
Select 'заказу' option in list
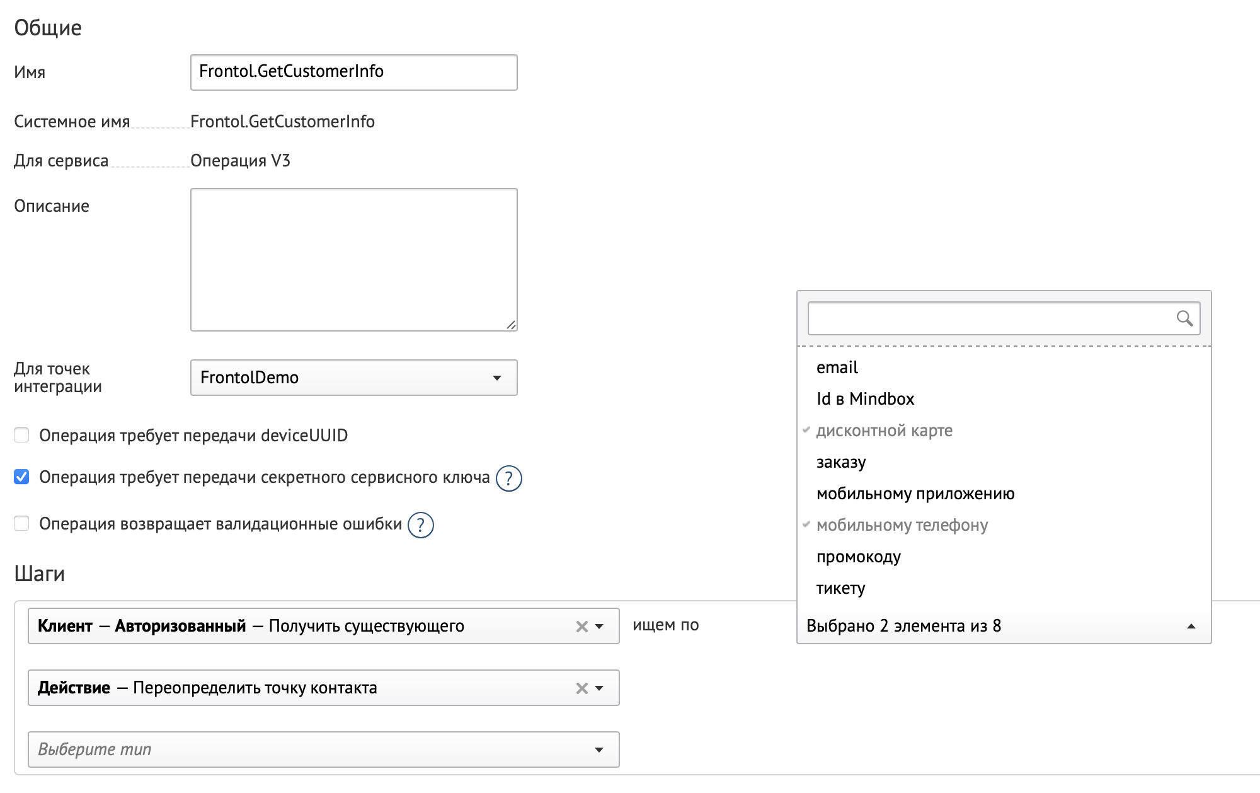click(1004, 462)
